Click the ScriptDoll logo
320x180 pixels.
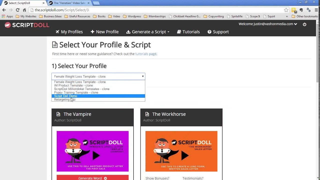coord(27,25)
